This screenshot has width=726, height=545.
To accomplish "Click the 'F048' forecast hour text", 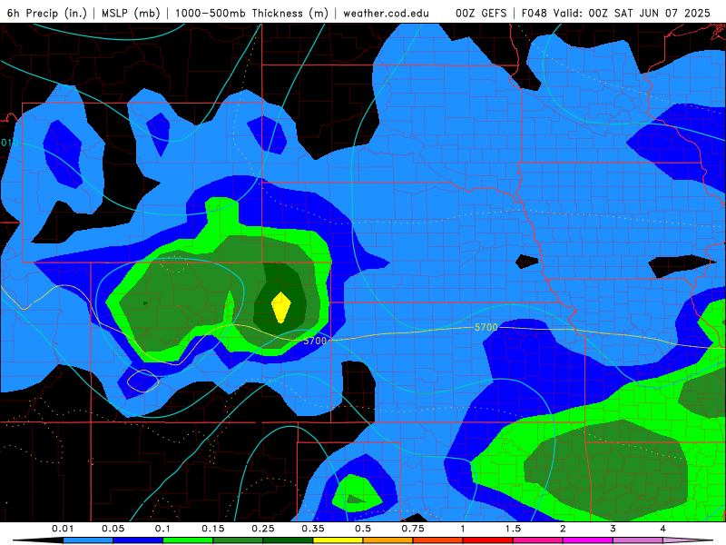I will (x=535, y=13).
